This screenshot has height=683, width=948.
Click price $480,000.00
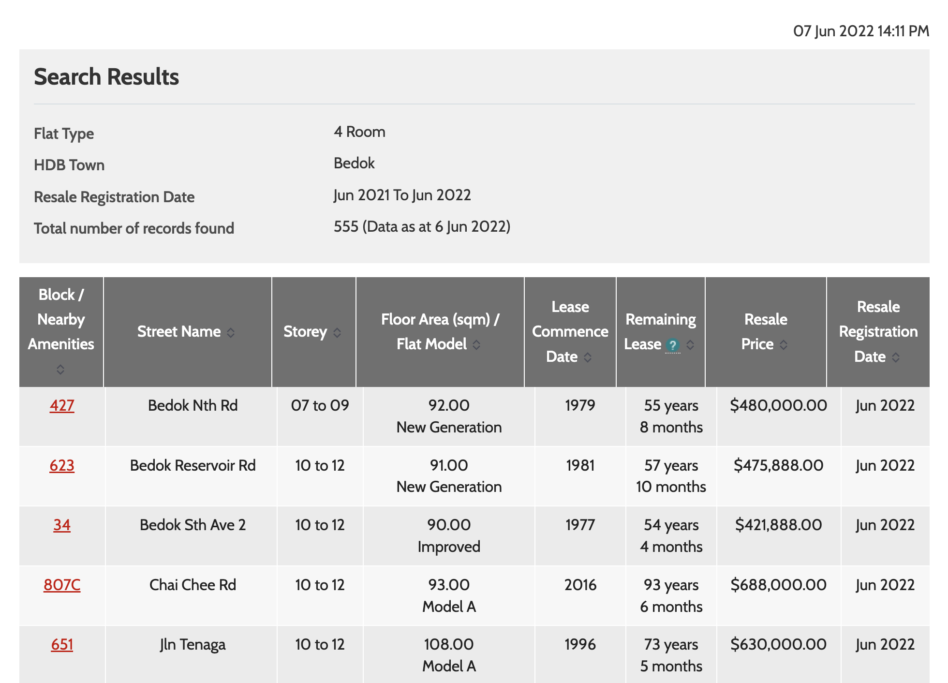pyautogui.click(x=778, y=405)
